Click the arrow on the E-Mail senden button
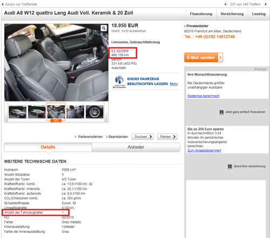The width and height of the screenshot is (270, 238). tap(220, 57)
